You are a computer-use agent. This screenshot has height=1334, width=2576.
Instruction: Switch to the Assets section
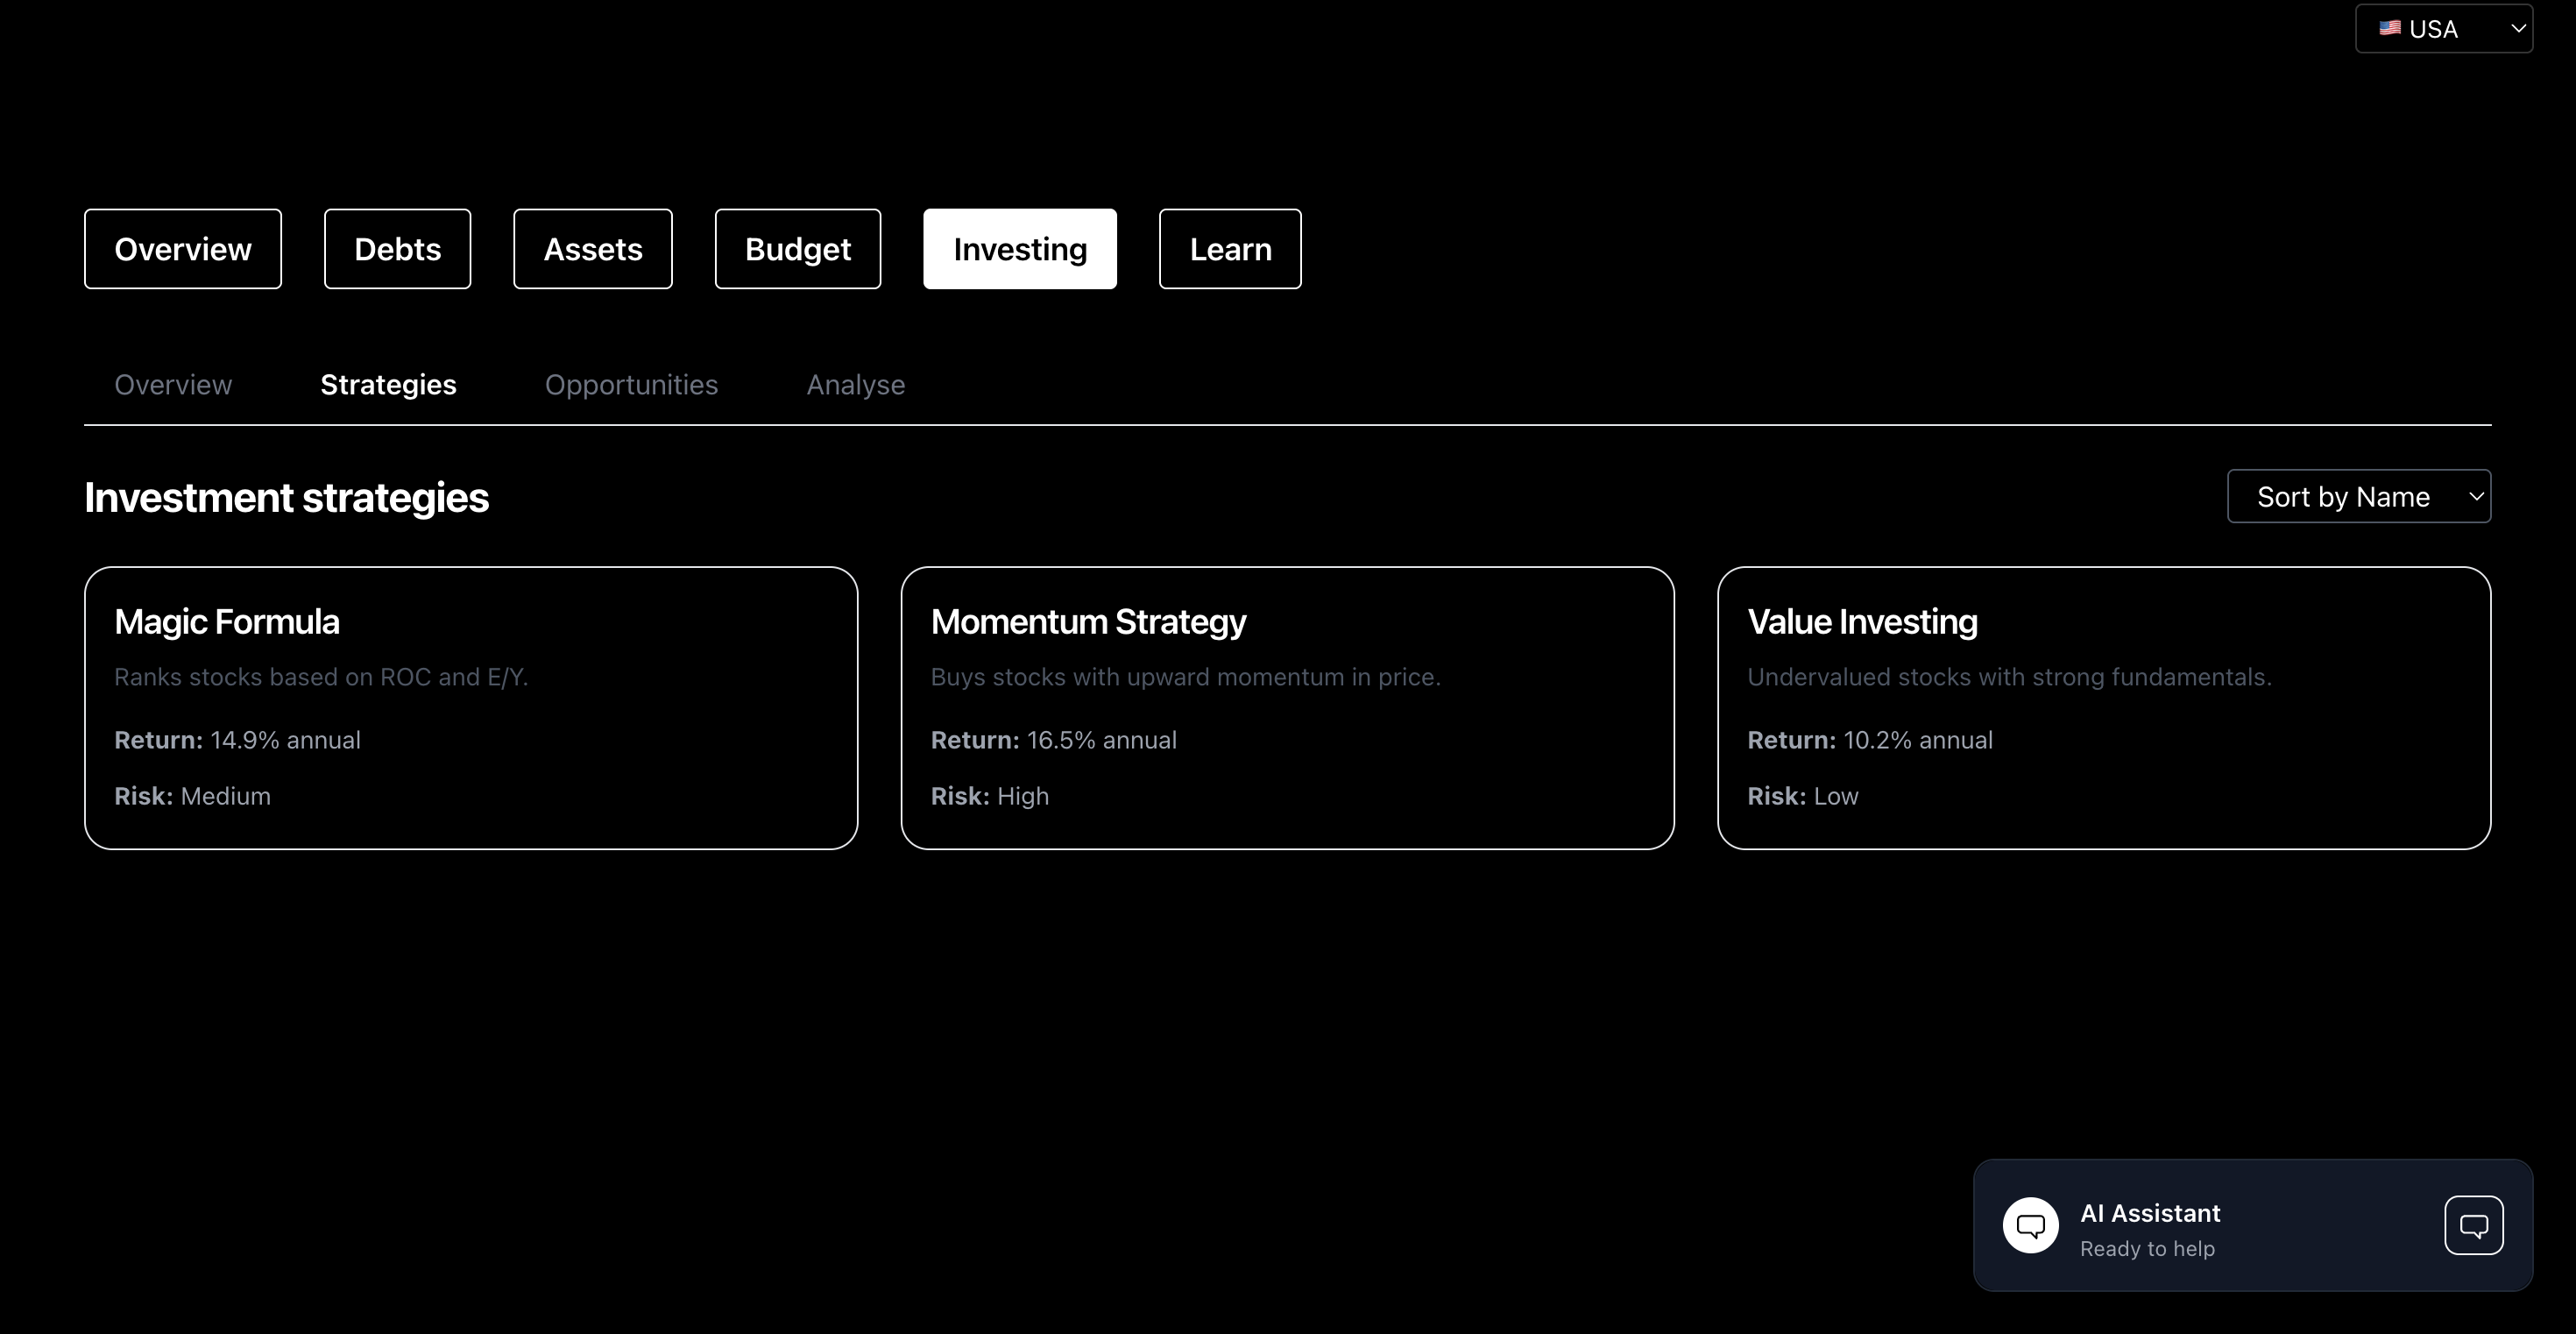point(593,249)
